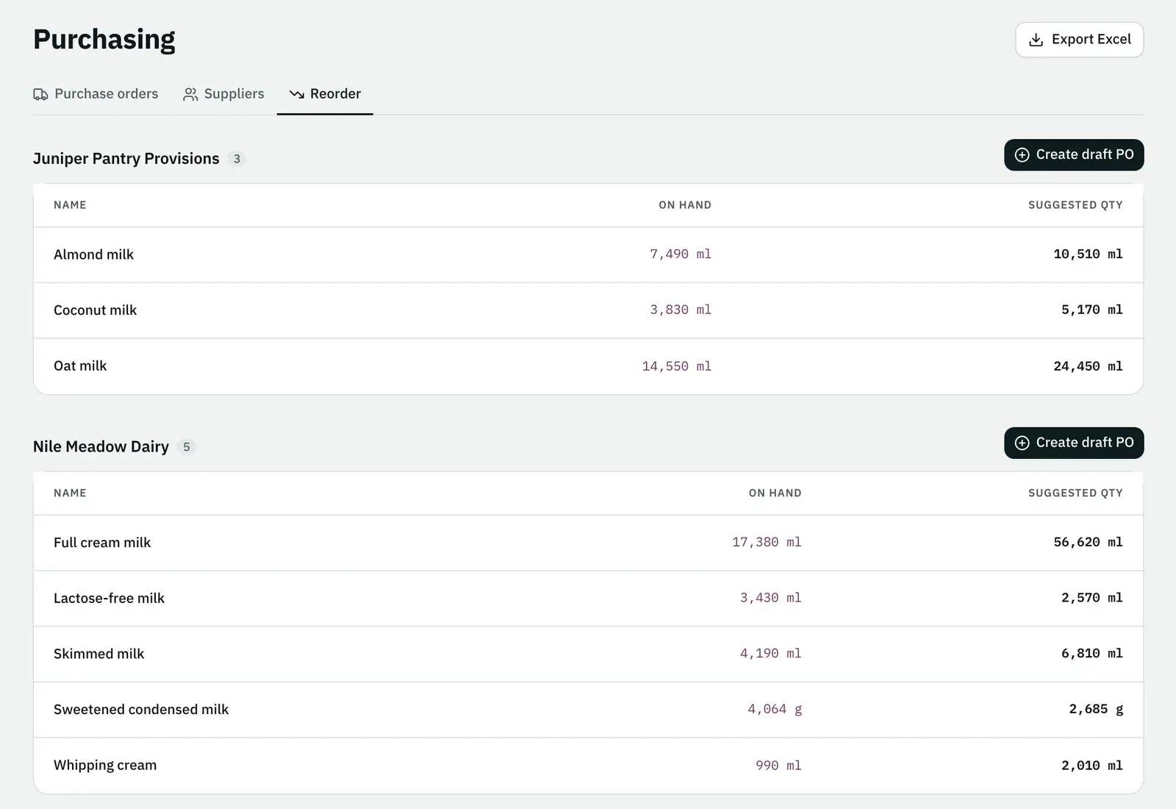This screenshot has width=1176, height=809.
Task: Click the Whipping cream item name
Action: pos(105,766)
